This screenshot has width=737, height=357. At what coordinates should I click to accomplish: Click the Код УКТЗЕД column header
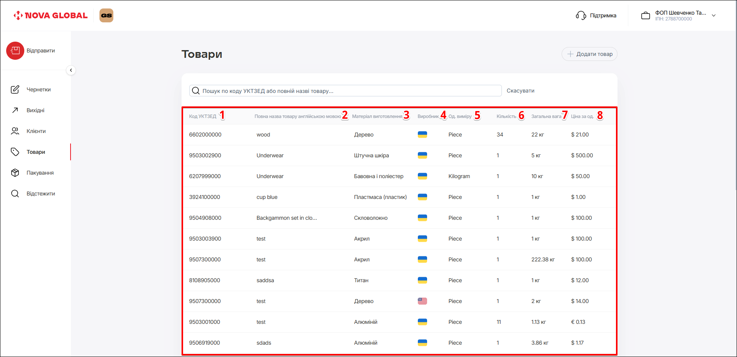[x=202, y=116]
